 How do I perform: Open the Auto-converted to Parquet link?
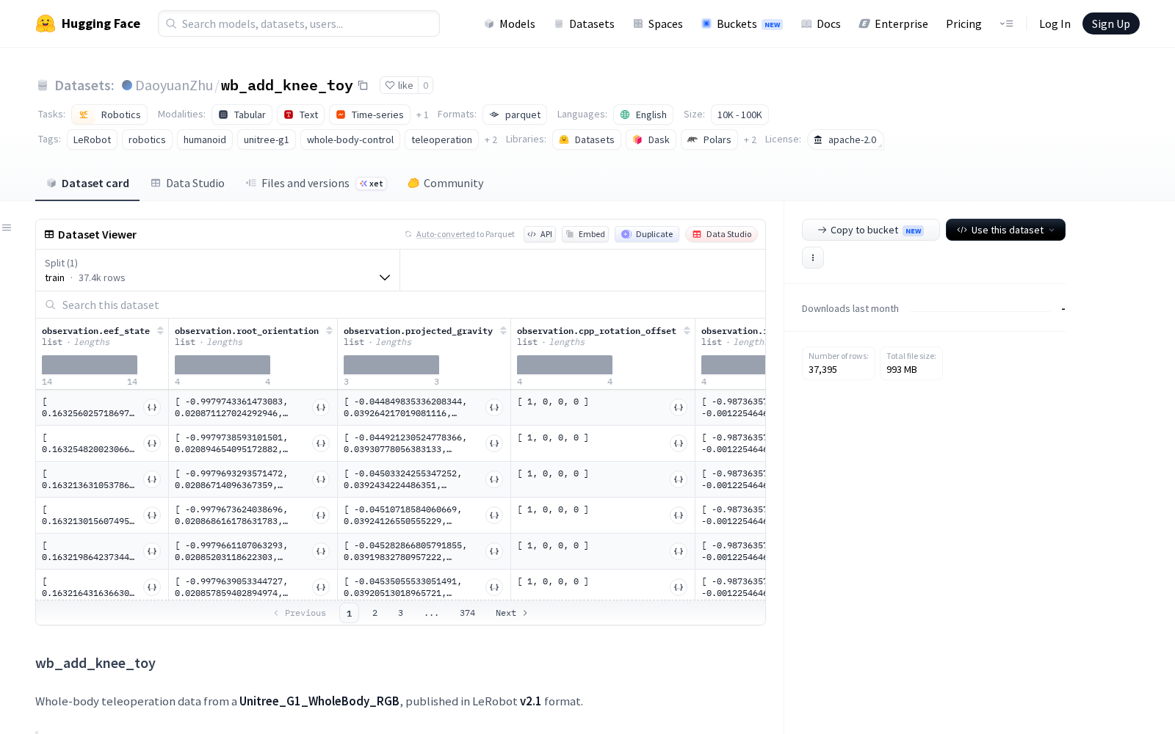(446, 234)
